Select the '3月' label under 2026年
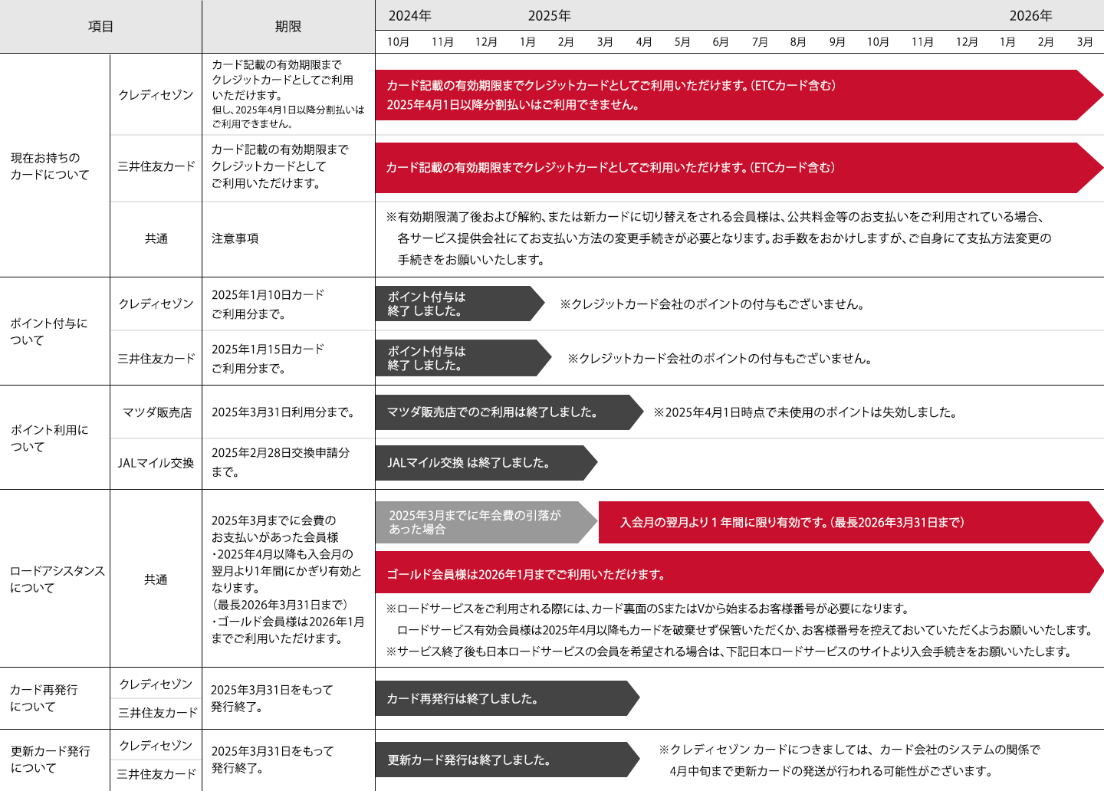Viewport: 1104px width, 791px height. [1085, 42]
